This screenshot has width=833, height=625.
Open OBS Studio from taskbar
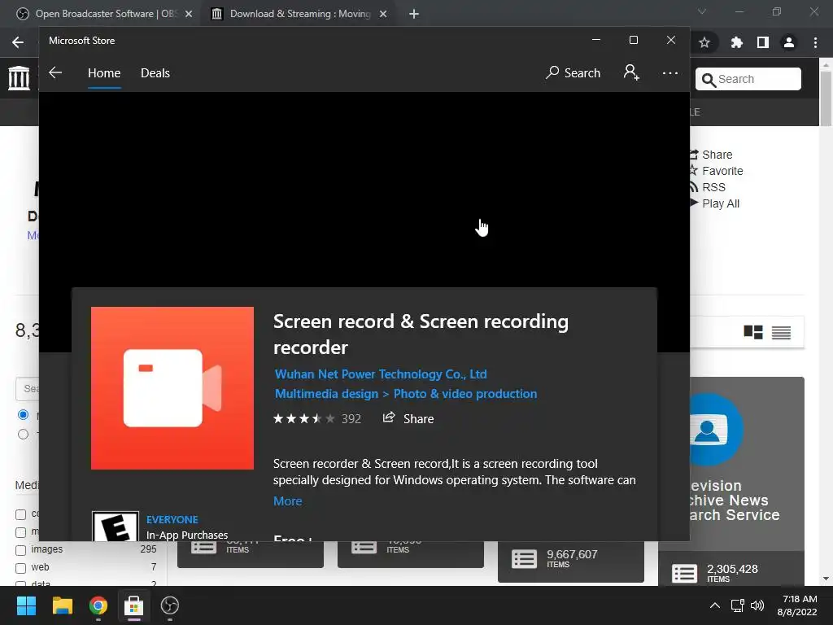[169, 605]
